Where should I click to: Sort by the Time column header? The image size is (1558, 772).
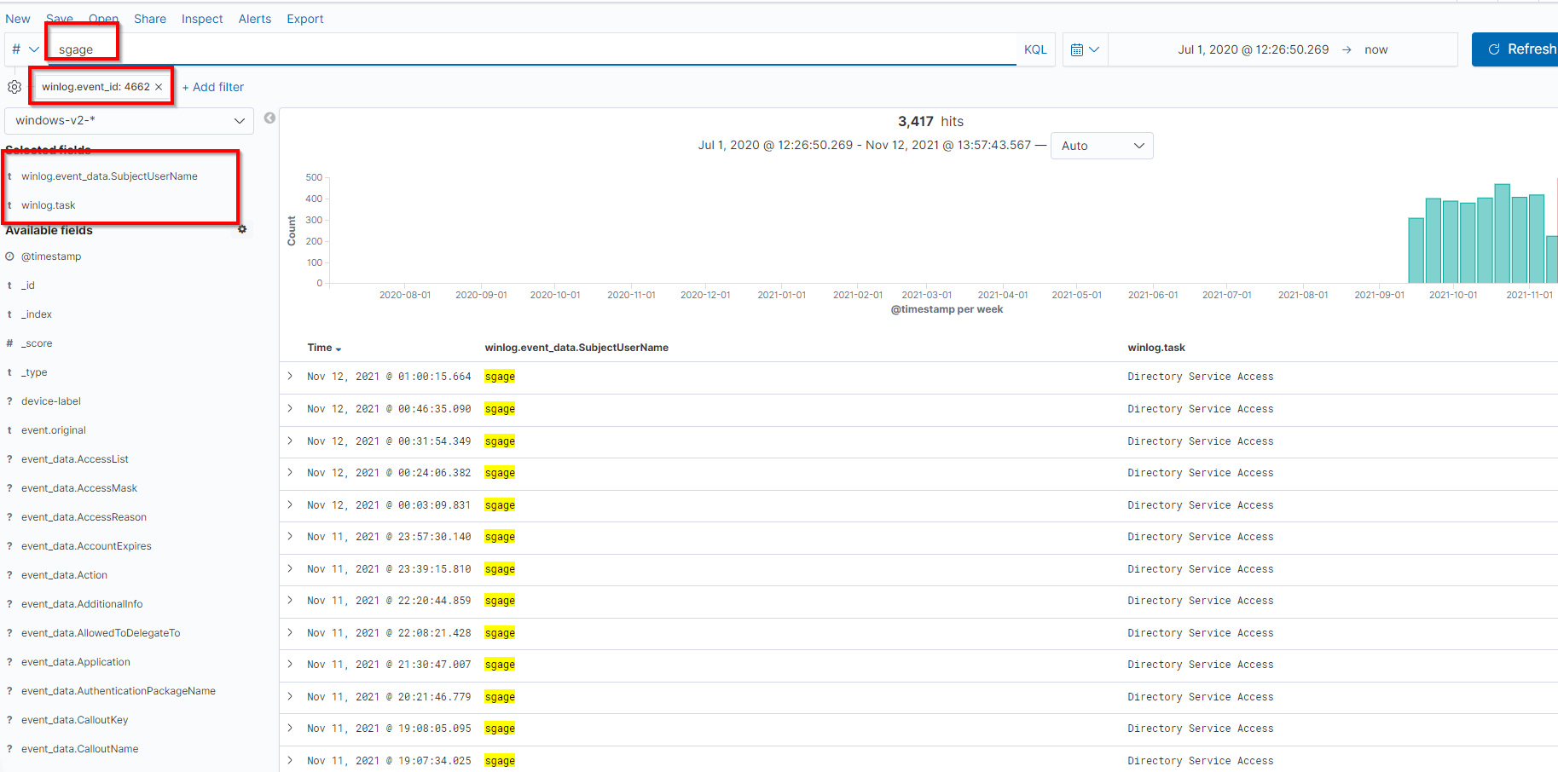(x=324, y=348)
